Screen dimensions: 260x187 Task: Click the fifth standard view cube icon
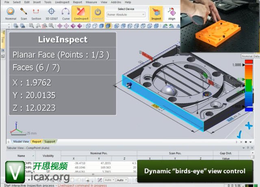pyautogui.click(x=143, y=26)
